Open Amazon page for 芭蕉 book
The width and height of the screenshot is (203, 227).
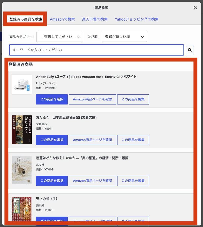pos(92,181)
